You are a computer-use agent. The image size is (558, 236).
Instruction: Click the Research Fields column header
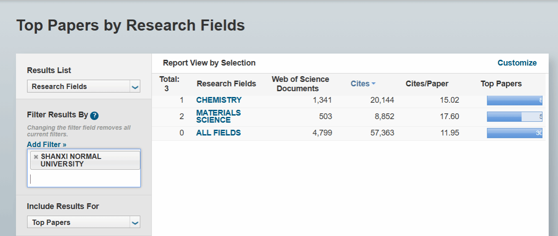pos(226,84)
